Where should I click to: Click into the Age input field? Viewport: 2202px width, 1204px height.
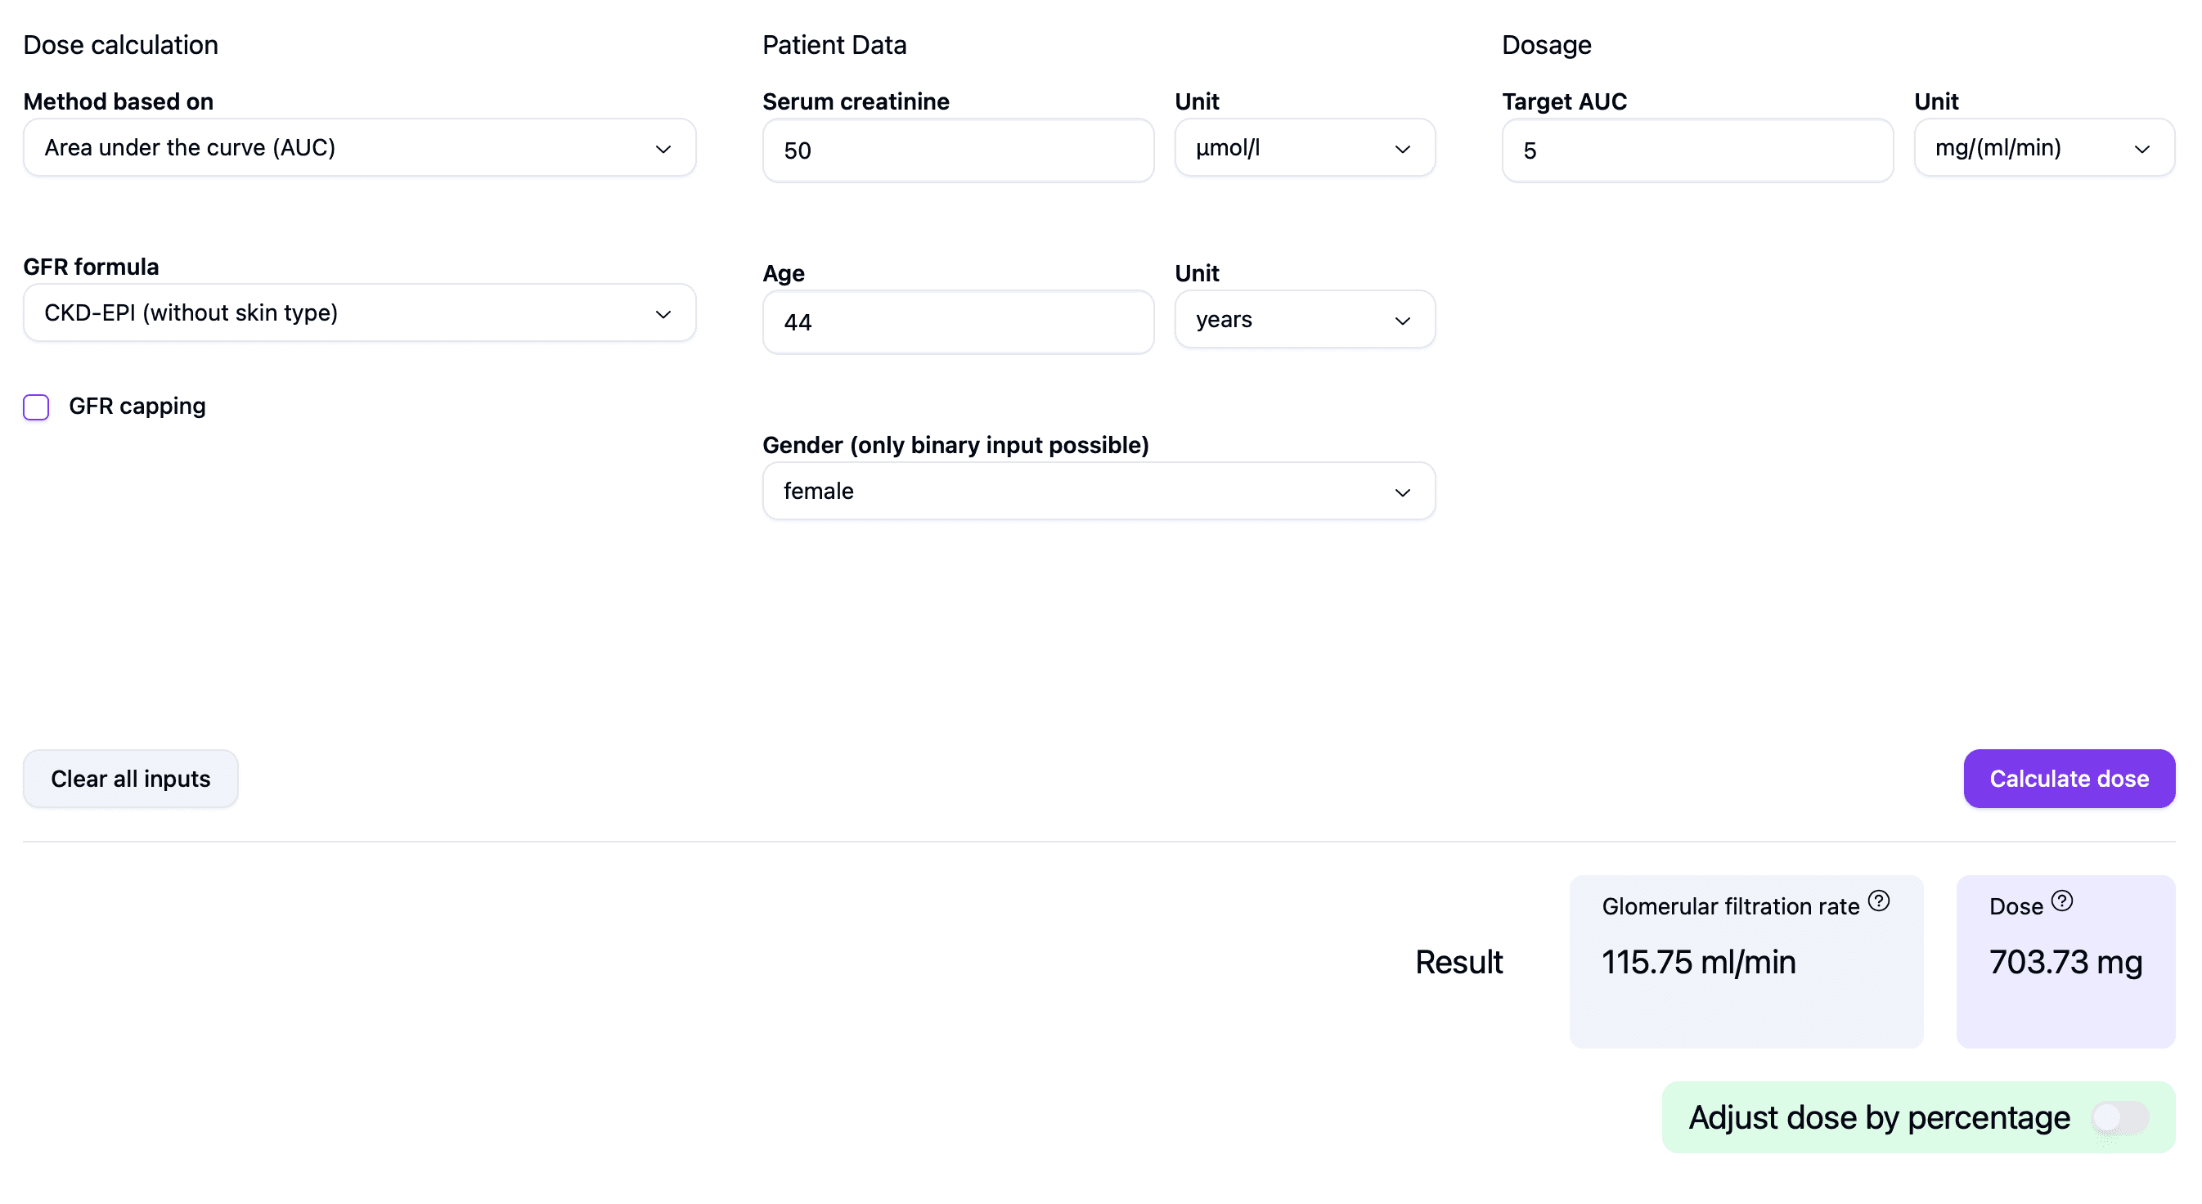coord(957,322)
